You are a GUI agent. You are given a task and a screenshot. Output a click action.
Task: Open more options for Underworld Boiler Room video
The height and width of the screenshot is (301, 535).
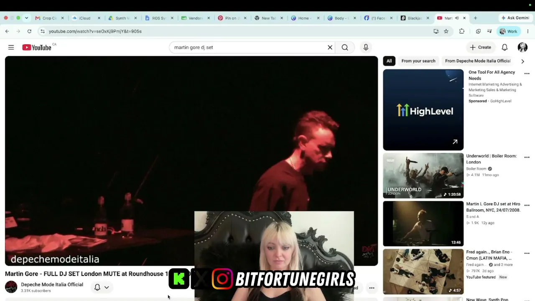tap(527, 157)
